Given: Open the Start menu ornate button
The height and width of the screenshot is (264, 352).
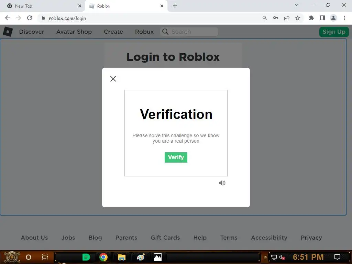Looking at the screenshot, I should click(12, 257).
